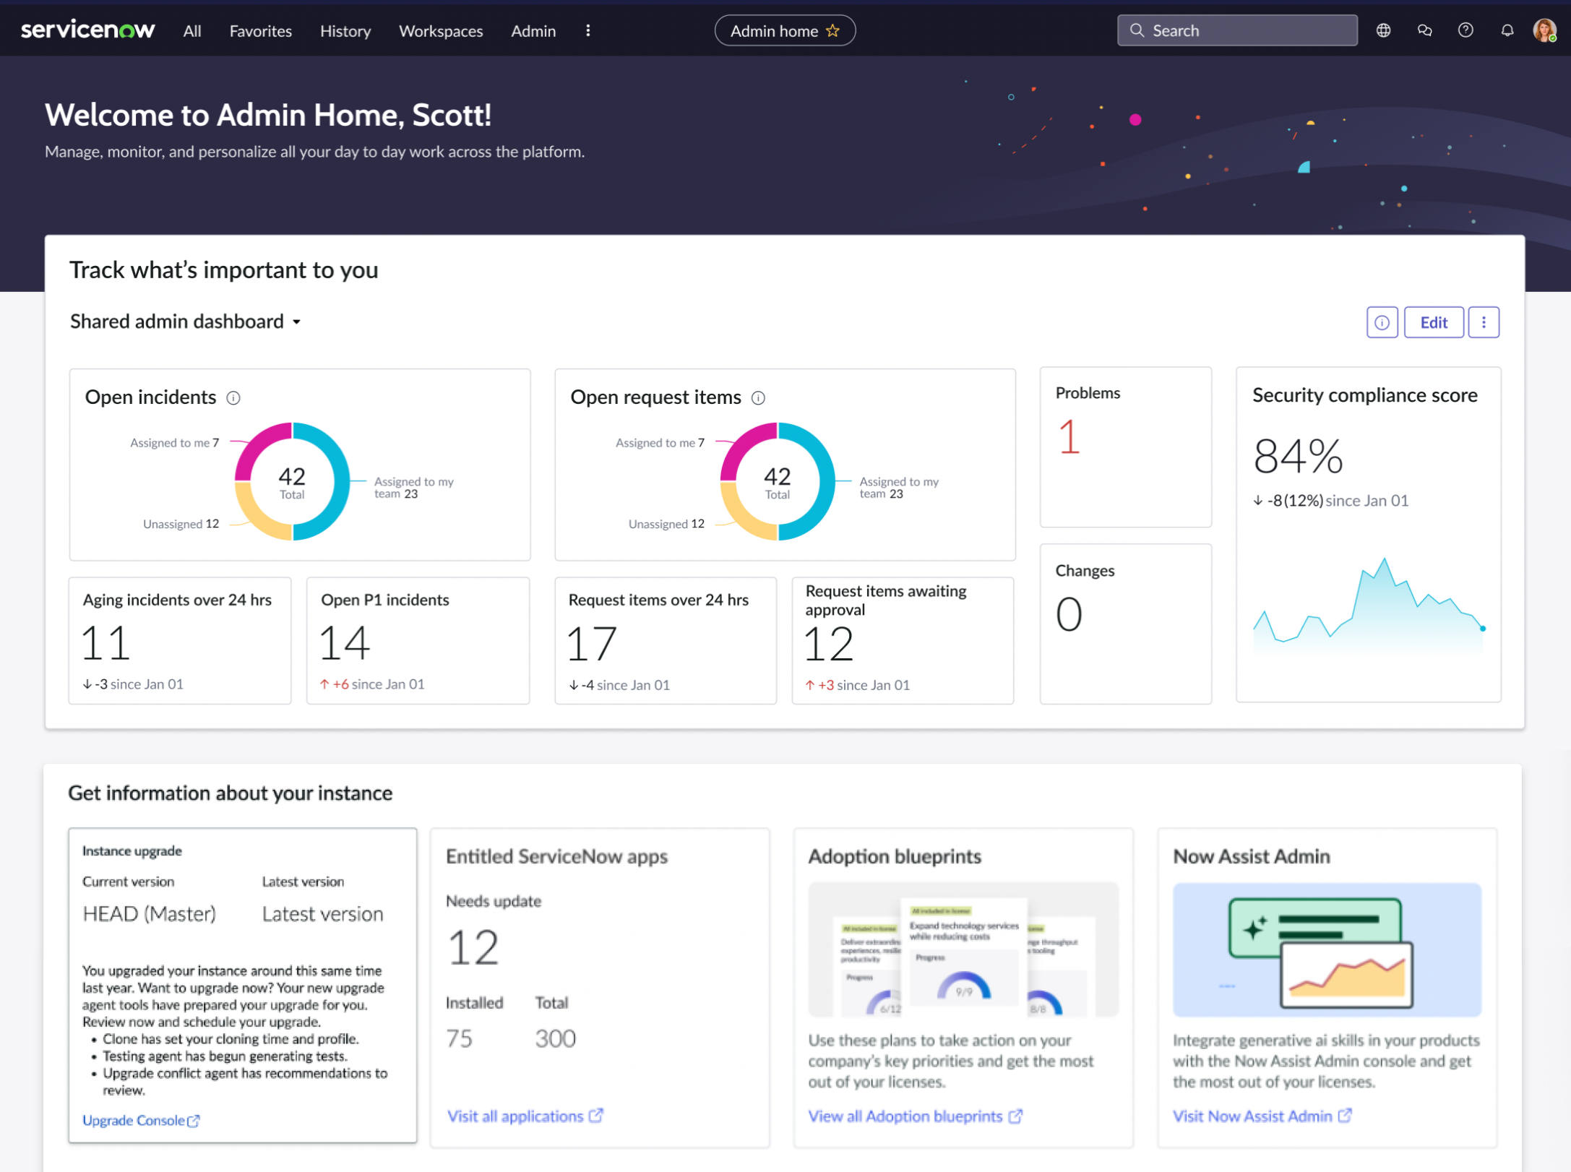Toggle the Admin home favorite star

pos(832,30)
